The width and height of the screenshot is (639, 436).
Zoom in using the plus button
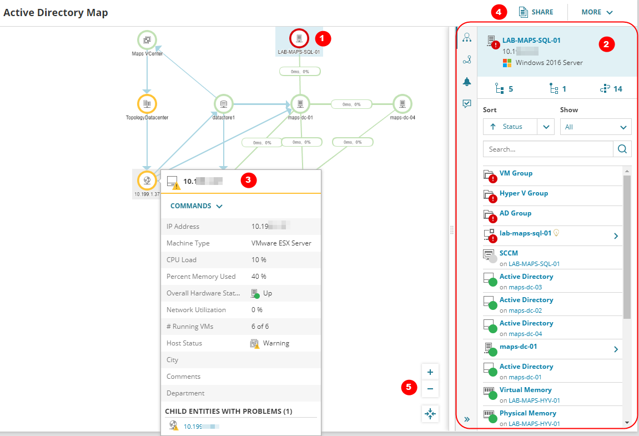click(x=430, y=372)
